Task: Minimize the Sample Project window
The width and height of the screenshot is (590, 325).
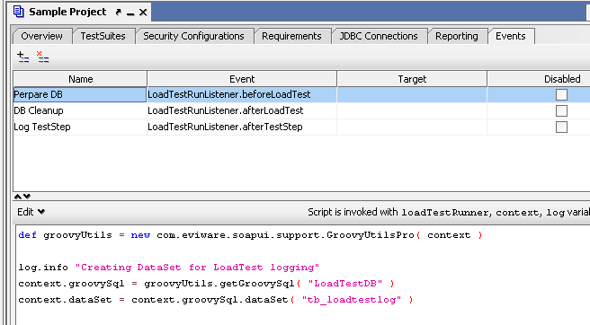Action: coord(130,13)
